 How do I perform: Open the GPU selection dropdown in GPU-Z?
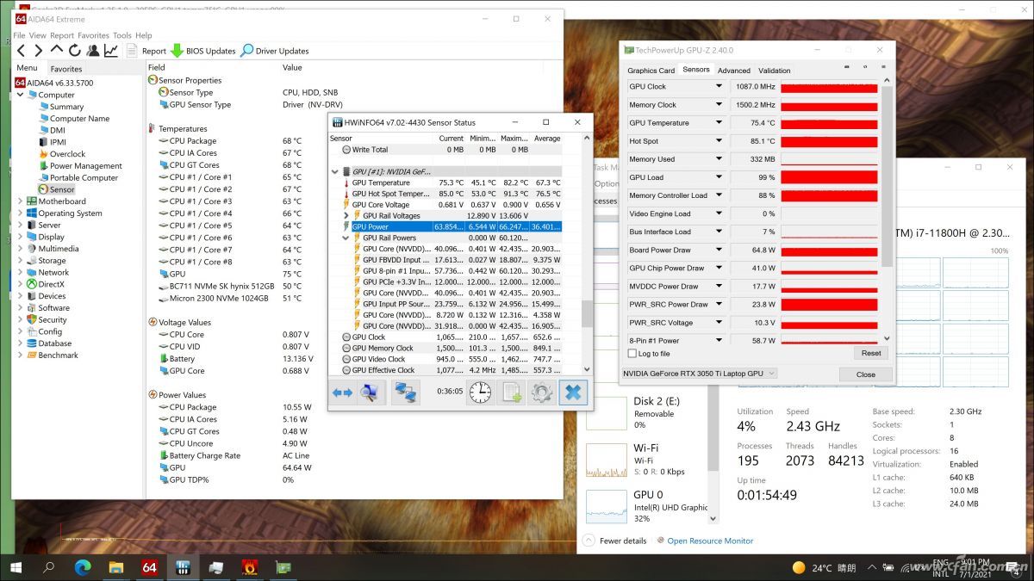[x=771, y=374]
